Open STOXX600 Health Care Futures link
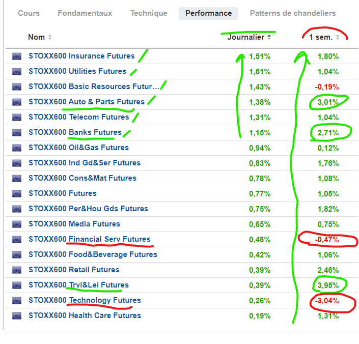 (85, 316)
